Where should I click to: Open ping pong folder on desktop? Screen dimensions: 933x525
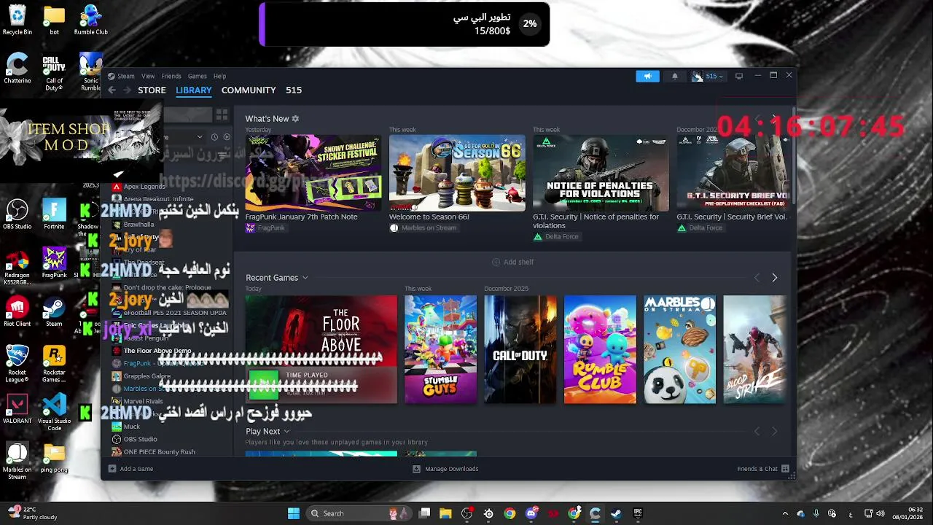tap(54, 458)
